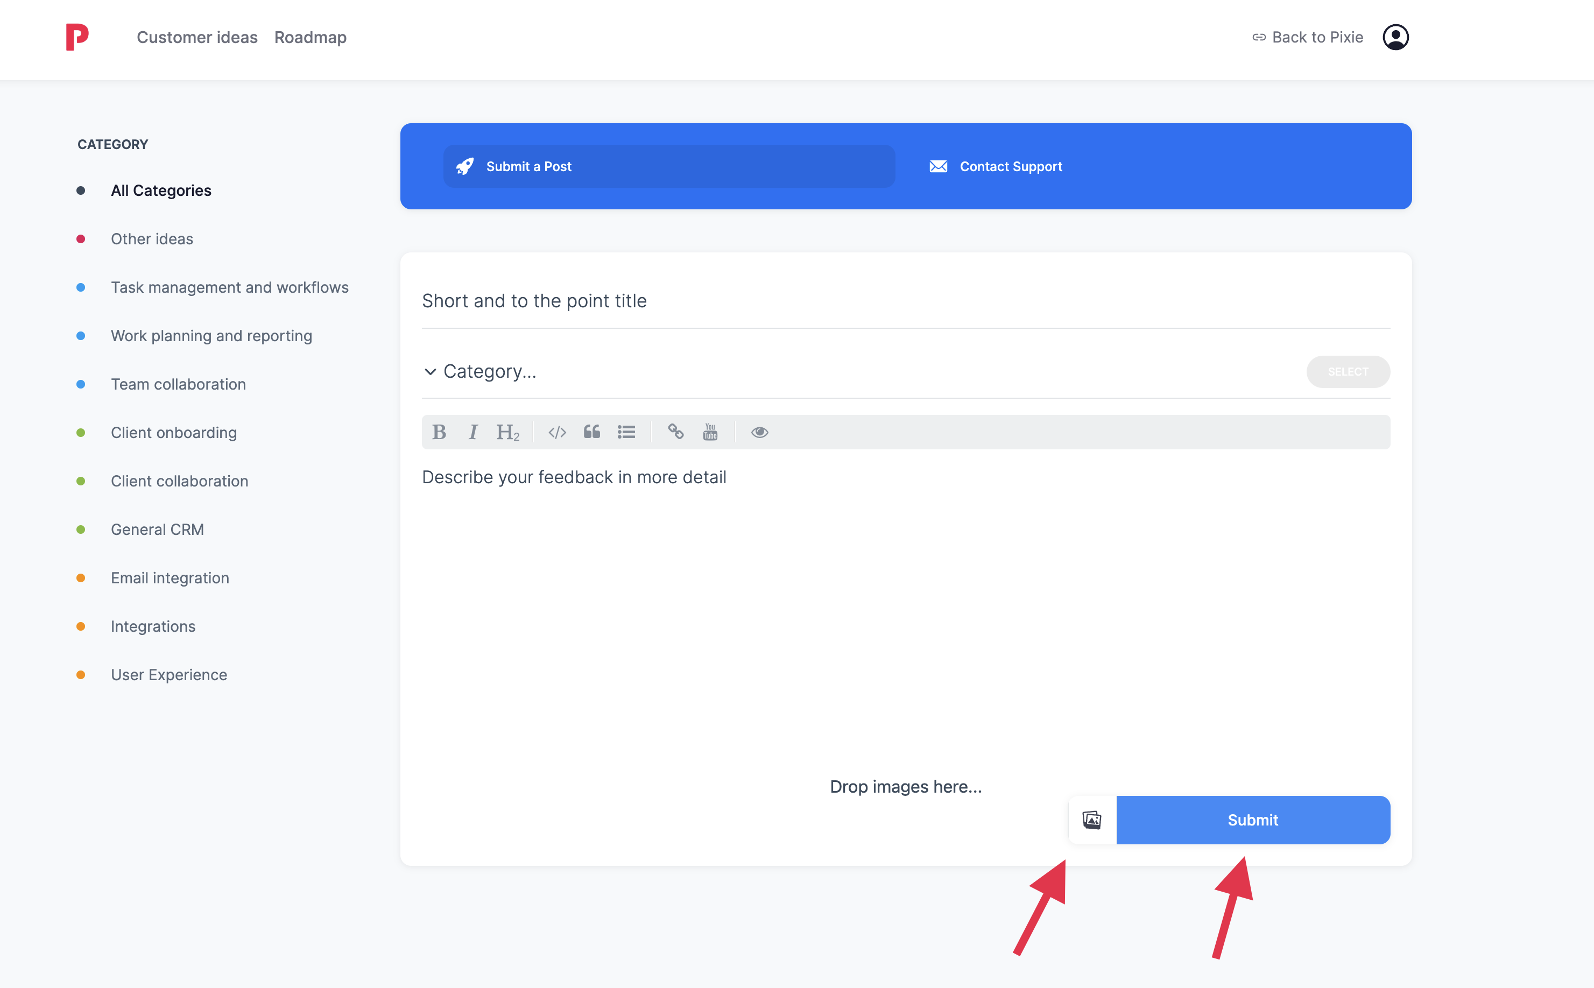The width and height of the screenshot is (1594, 988).
Task: Add blockquote using quote icon
Action: tap(591, 432)
